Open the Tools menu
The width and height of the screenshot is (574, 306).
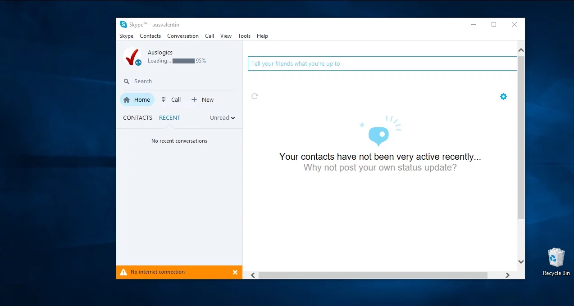(244, 36)
